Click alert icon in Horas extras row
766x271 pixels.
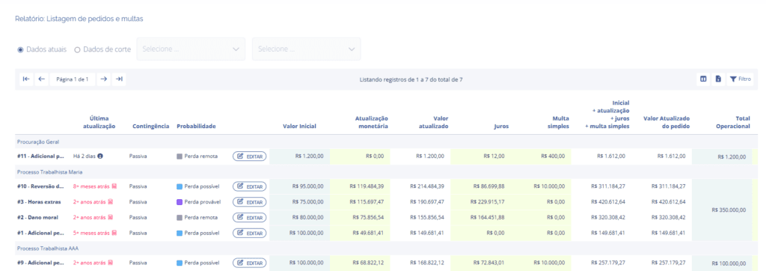[x=111, y=201]
